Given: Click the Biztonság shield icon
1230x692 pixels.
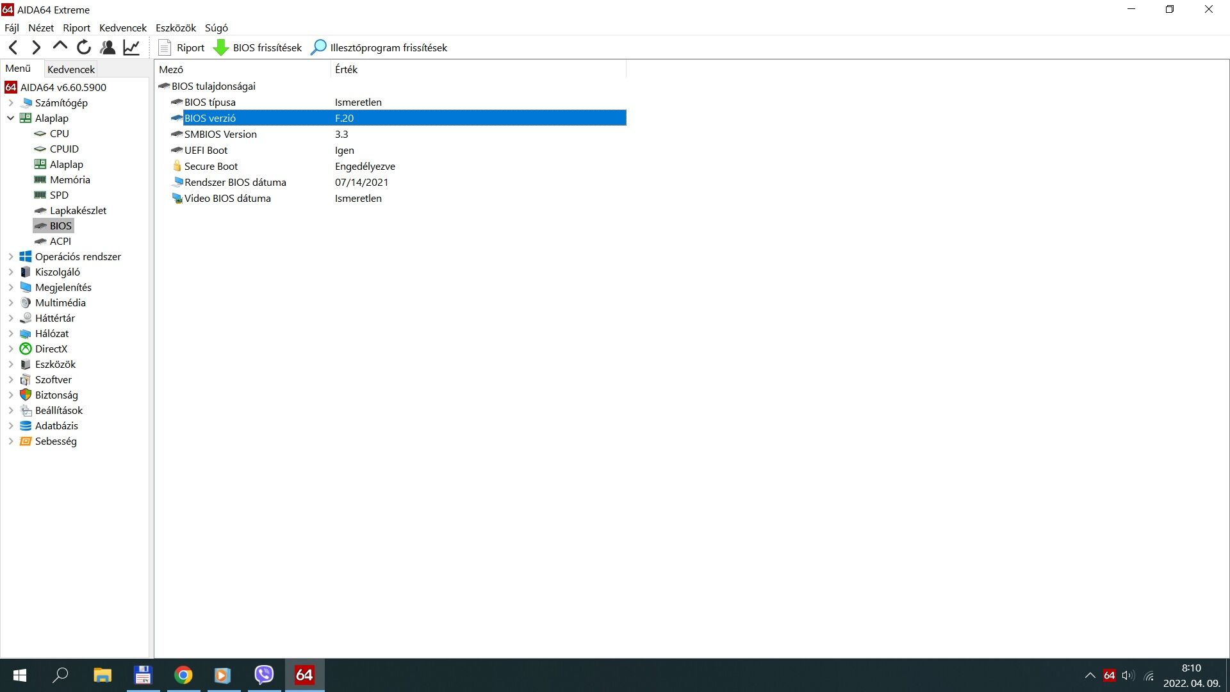Looking at the screenshot, I should (x=26, y=395).
